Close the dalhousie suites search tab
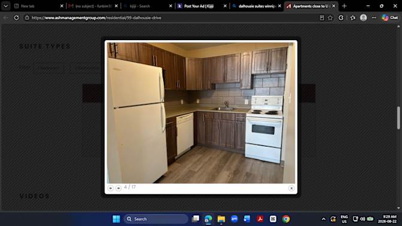The width and height of the screenshot is (402, 226). 279,6
